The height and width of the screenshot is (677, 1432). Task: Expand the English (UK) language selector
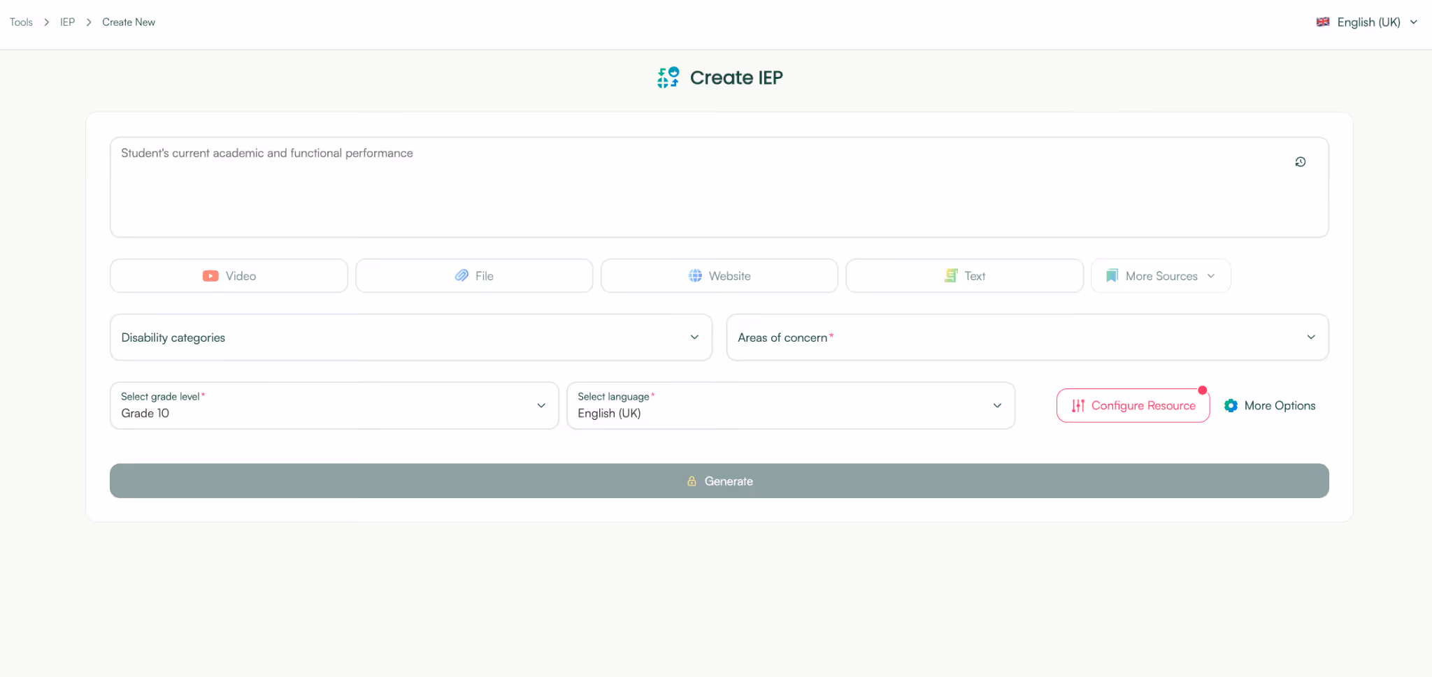tap(1366, 22)
